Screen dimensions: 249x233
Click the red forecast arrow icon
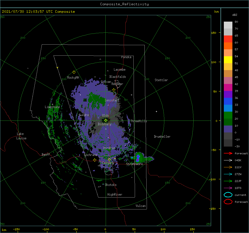tap(228, 153)
